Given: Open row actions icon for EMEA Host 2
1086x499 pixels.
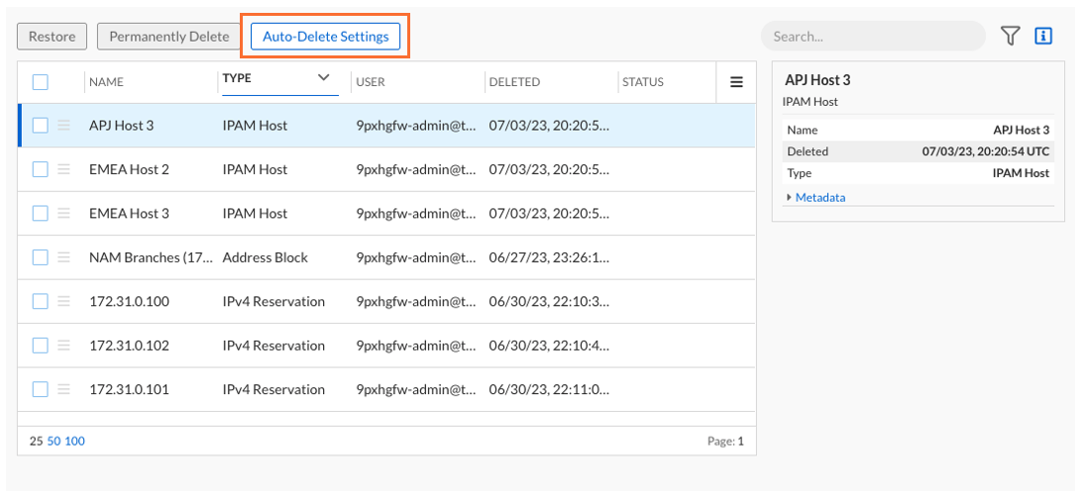Looking at the screenshot, I should pos(64,169).
